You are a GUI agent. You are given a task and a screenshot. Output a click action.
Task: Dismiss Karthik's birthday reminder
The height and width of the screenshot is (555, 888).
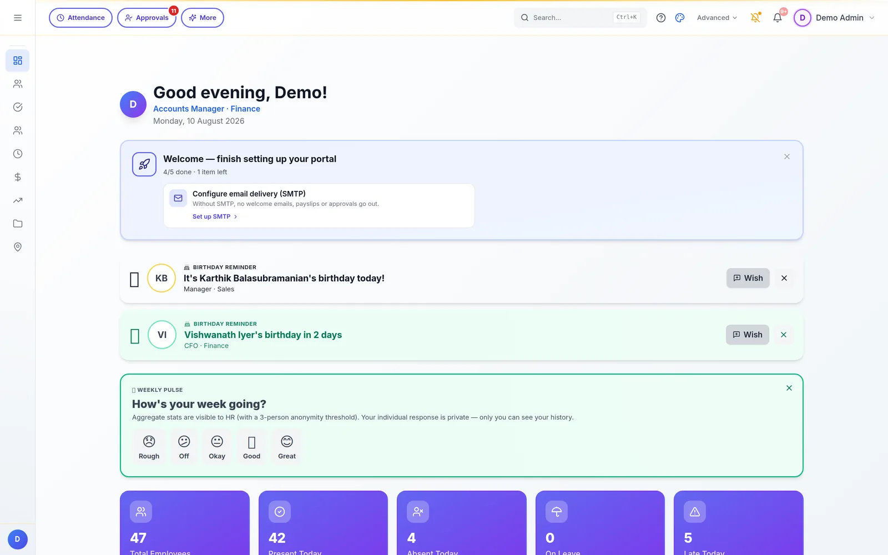point(784,278)
